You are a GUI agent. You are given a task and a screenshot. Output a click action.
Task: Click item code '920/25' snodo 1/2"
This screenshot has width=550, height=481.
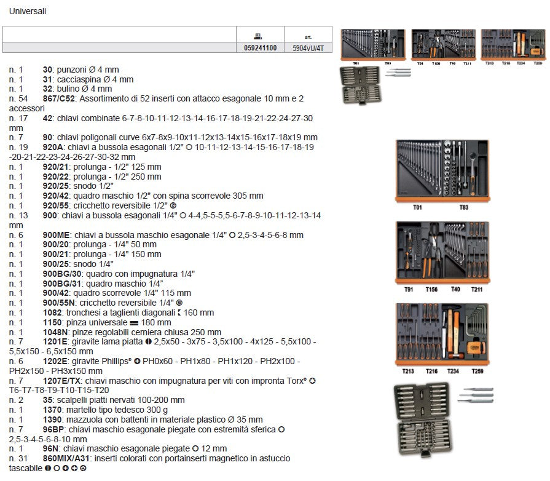click(55, 186)
